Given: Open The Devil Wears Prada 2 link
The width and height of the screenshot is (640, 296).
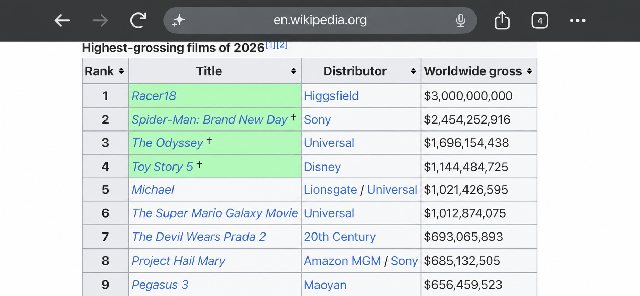Looking at the screenshot, I should (x=199, y=237).
